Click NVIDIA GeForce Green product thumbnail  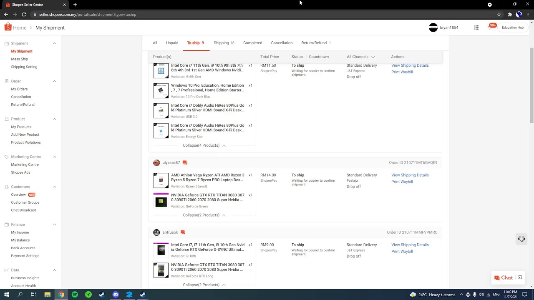[161, 201]
